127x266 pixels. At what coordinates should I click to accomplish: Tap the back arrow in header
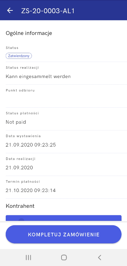(10, 10)
